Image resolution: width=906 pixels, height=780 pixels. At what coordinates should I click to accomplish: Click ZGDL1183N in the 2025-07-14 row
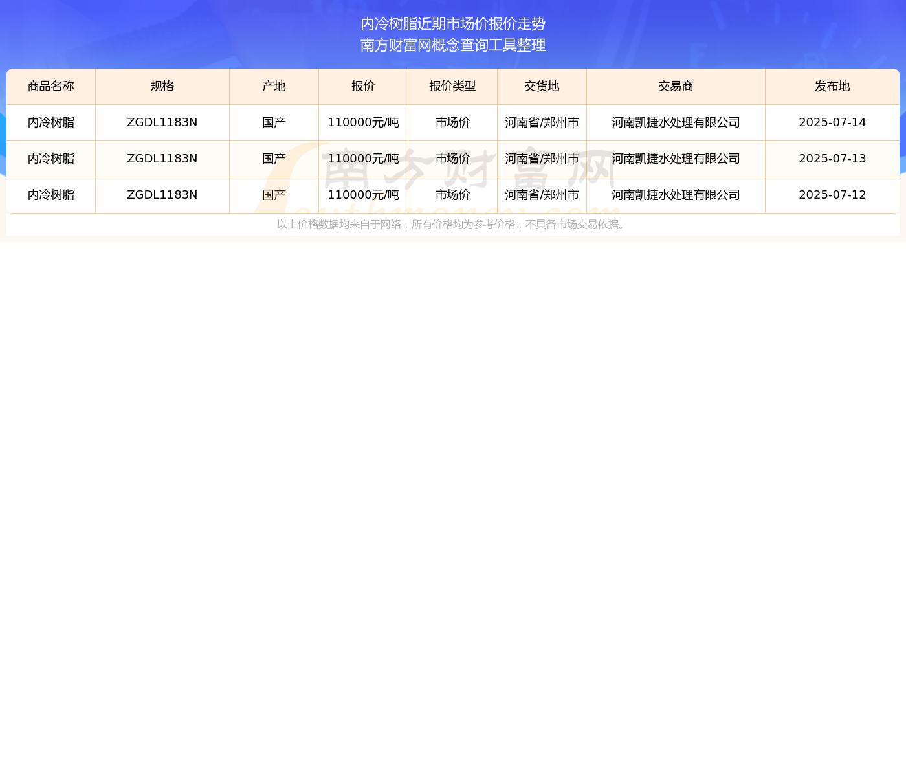(x=162, y=122)
